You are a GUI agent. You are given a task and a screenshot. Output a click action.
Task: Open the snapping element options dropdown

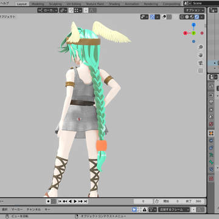tap(78, 10)
